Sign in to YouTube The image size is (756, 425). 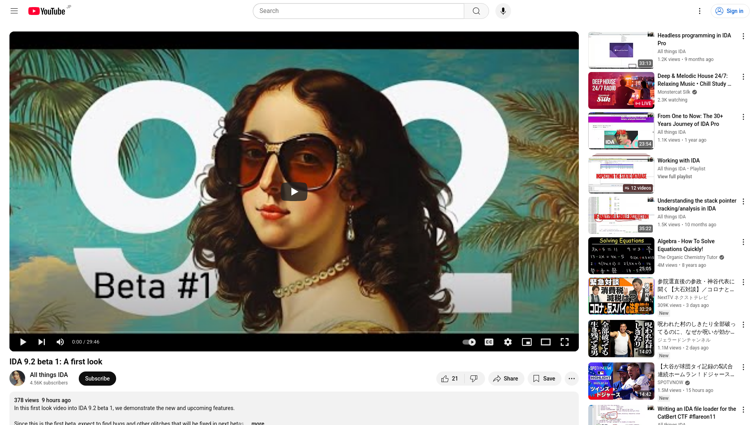point(730,11)
